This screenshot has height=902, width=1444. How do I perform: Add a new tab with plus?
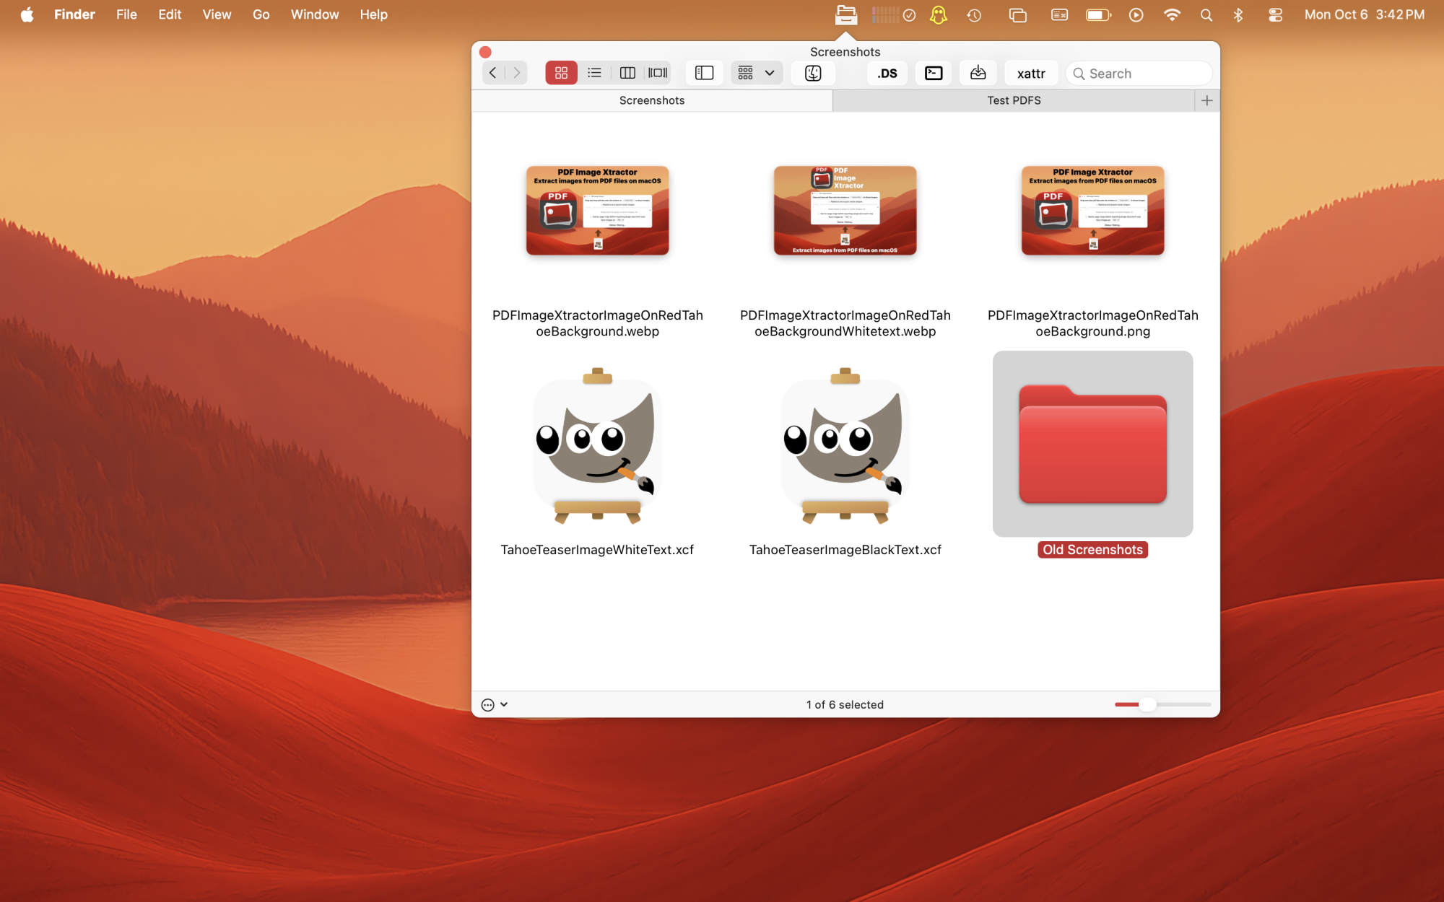1206,100
